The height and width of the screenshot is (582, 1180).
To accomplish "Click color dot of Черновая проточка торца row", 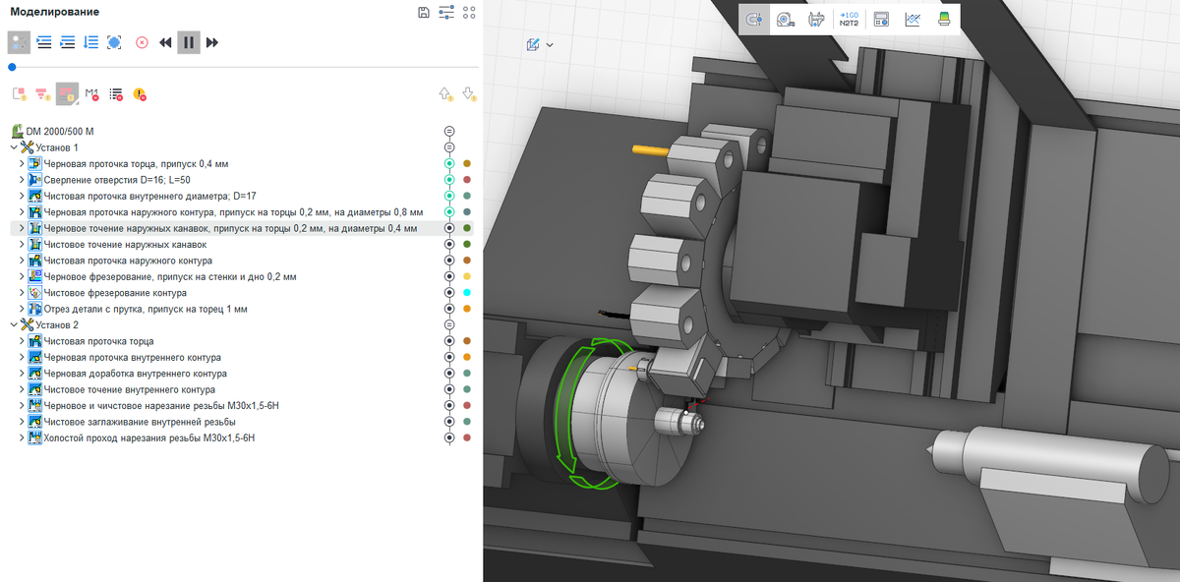I will [468, 163].
